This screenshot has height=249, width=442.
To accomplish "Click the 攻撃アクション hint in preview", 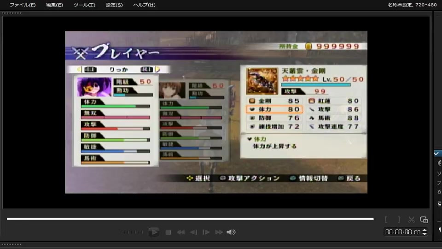I will click(250, 178).
